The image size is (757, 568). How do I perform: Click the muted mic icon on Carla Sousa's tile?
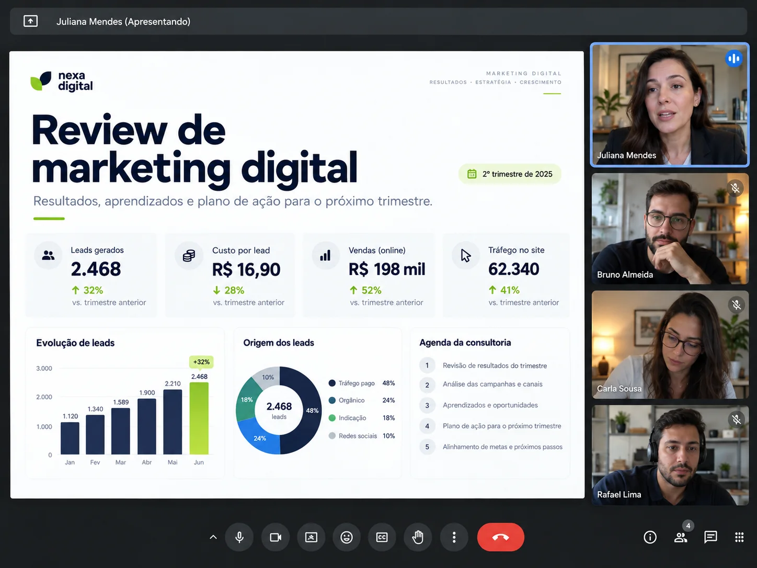point(736,305)
